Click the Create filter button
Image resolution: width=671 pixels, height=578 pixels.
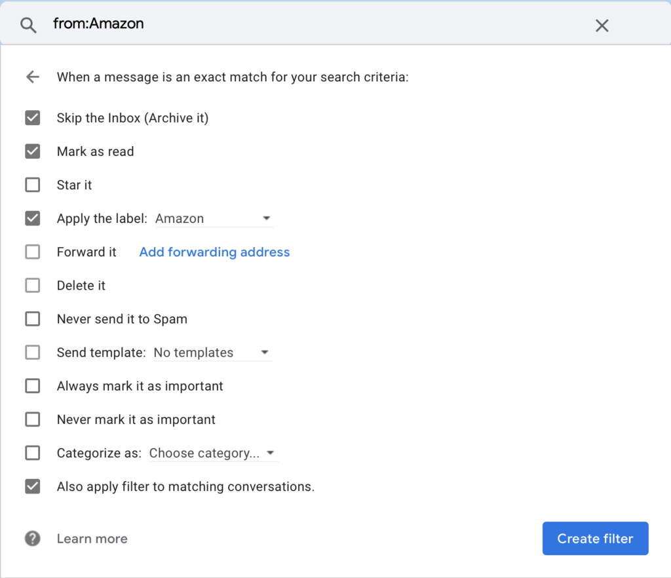[x=595, y=538]
